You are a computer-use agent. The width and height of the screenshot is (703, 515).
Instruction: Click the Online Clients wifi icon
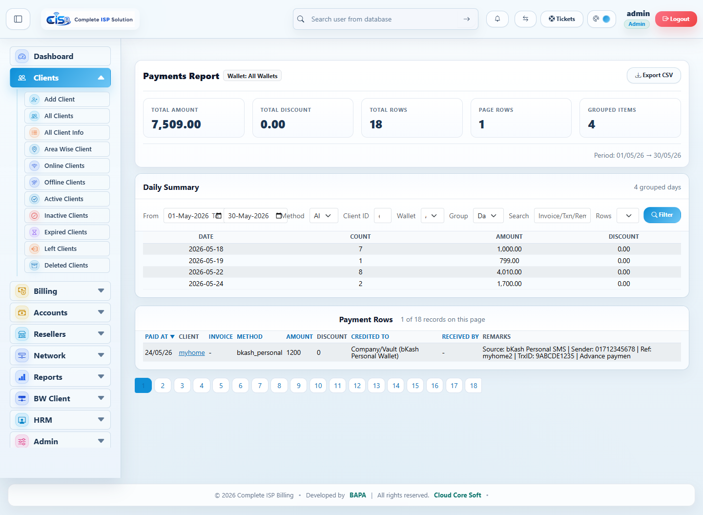coord(34,166)
